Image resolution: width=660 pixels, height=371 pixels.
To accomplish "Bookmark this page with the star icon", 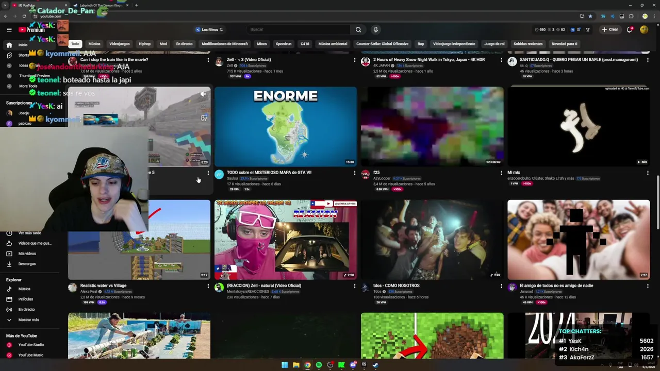I will (x=590, y=16).
